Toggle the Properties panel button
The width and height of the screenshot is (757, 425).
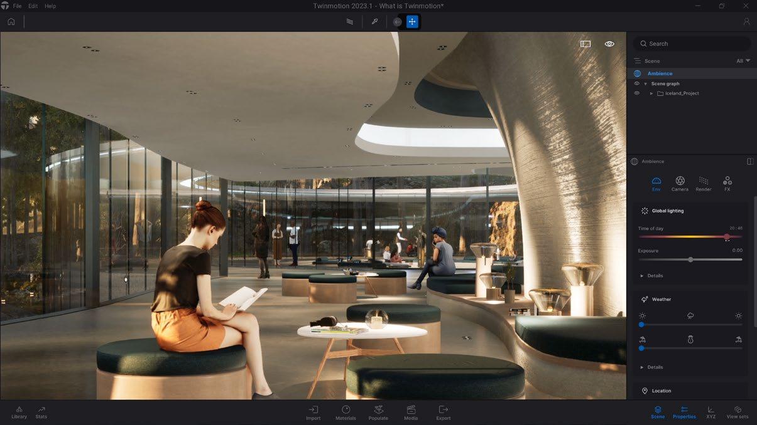click(x=684, y=412)
